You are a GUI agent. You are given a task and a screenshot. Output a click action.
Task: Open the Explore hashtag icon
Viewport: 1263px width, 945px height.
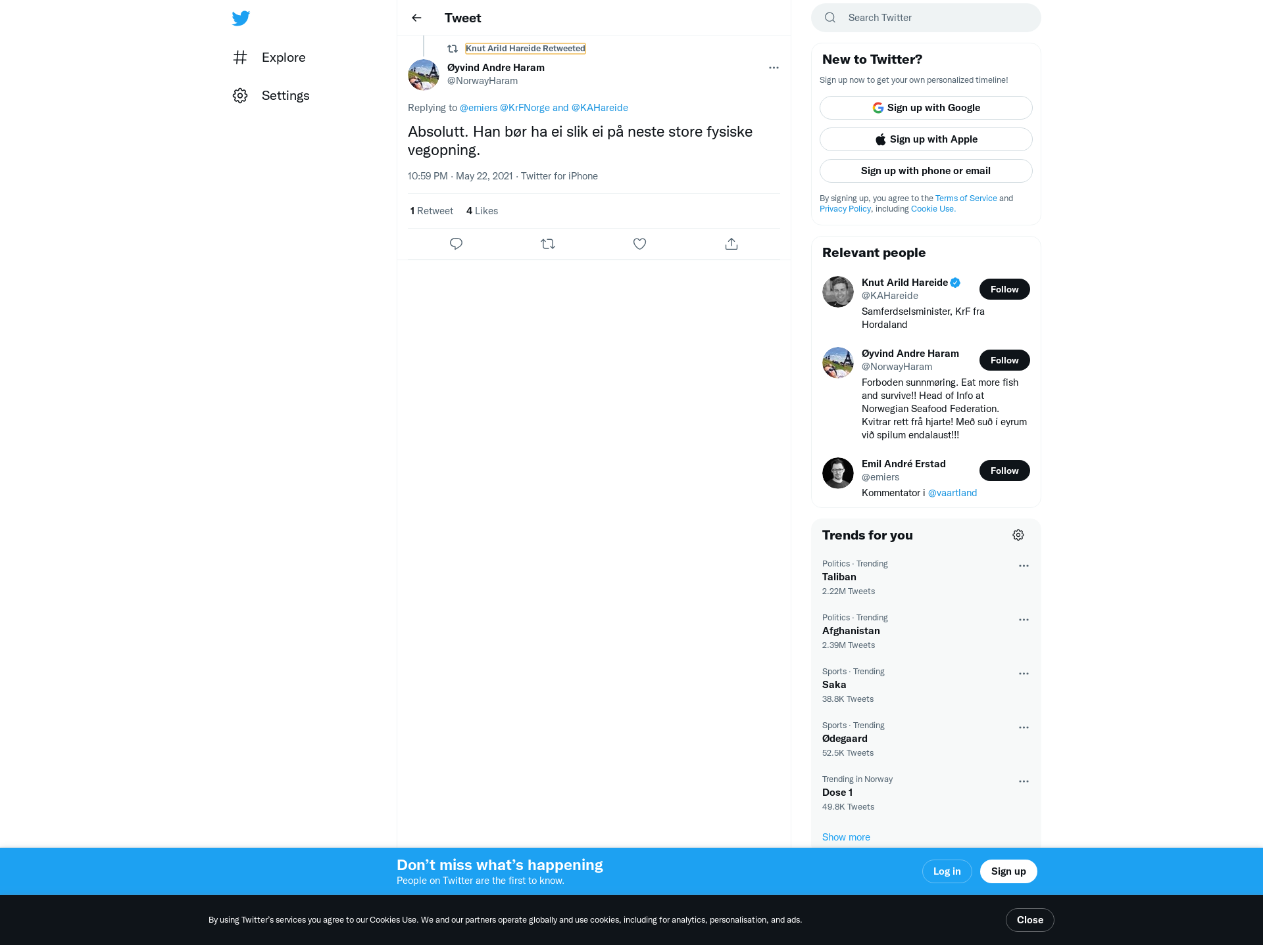[x=240, y=57]
